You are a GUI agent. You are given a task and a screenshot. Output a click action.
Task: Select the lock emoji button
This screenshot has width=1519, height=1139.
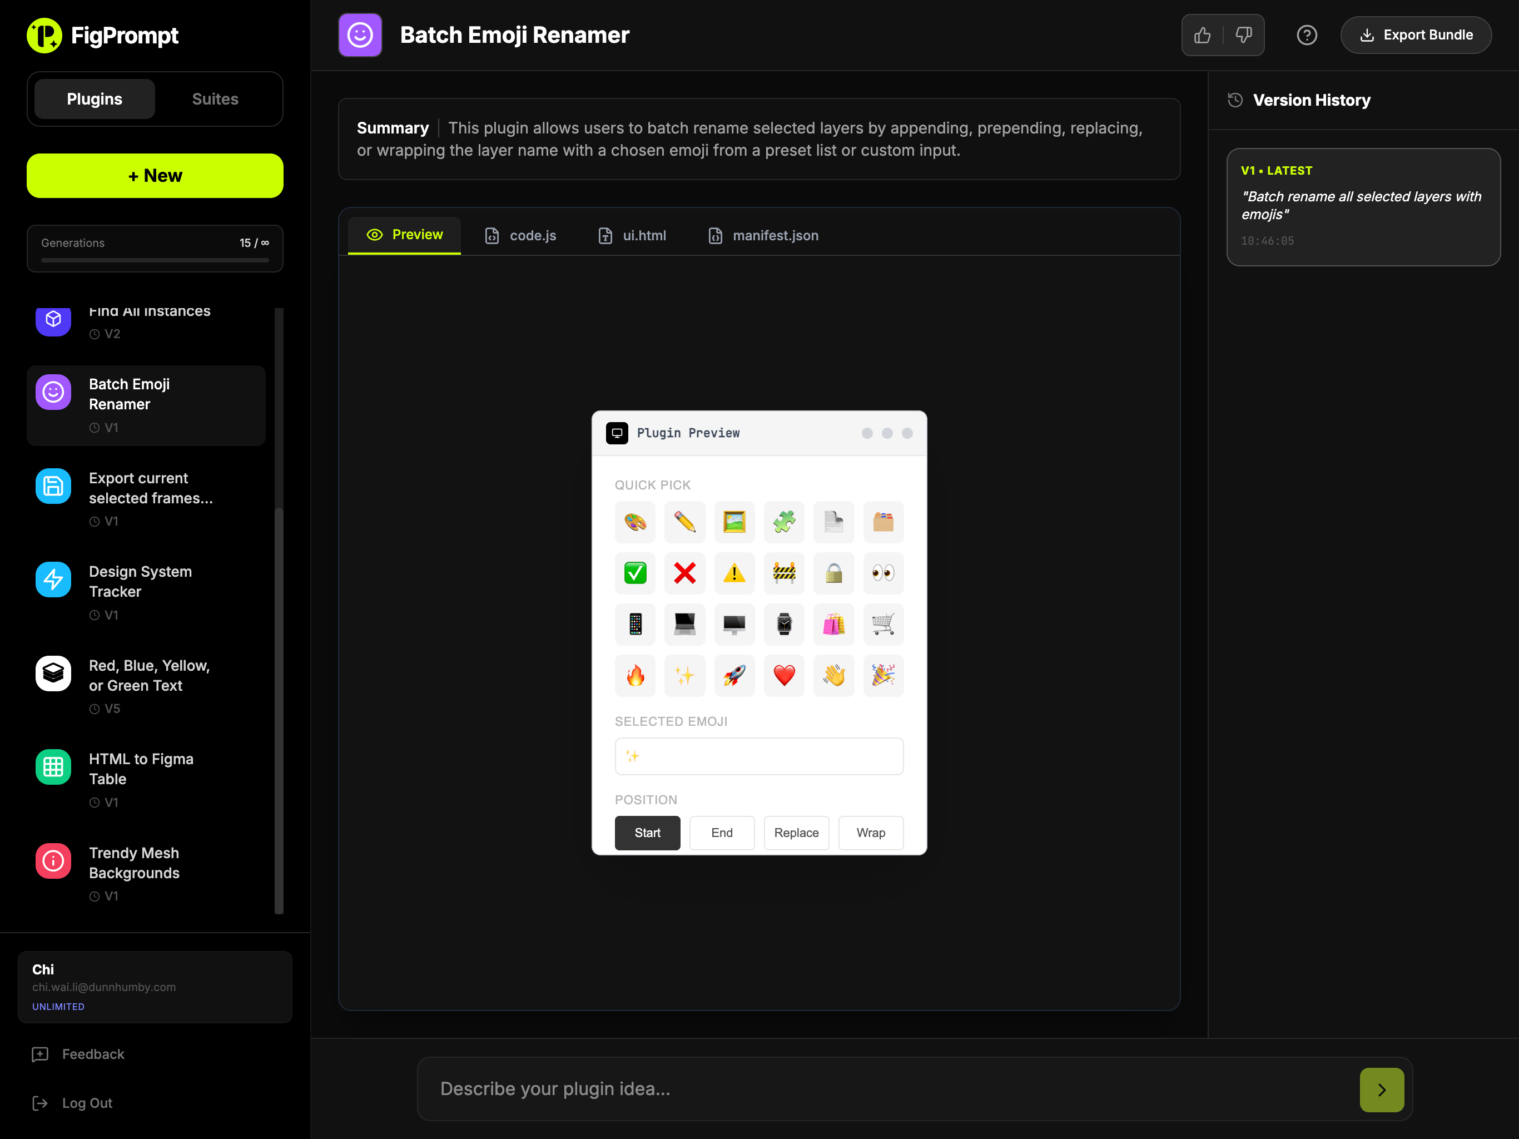[833, 573]
